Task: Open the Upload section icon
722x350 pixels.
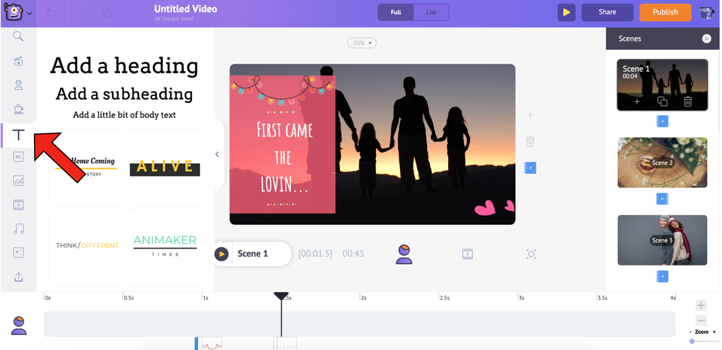Action: tap(18, 277)
